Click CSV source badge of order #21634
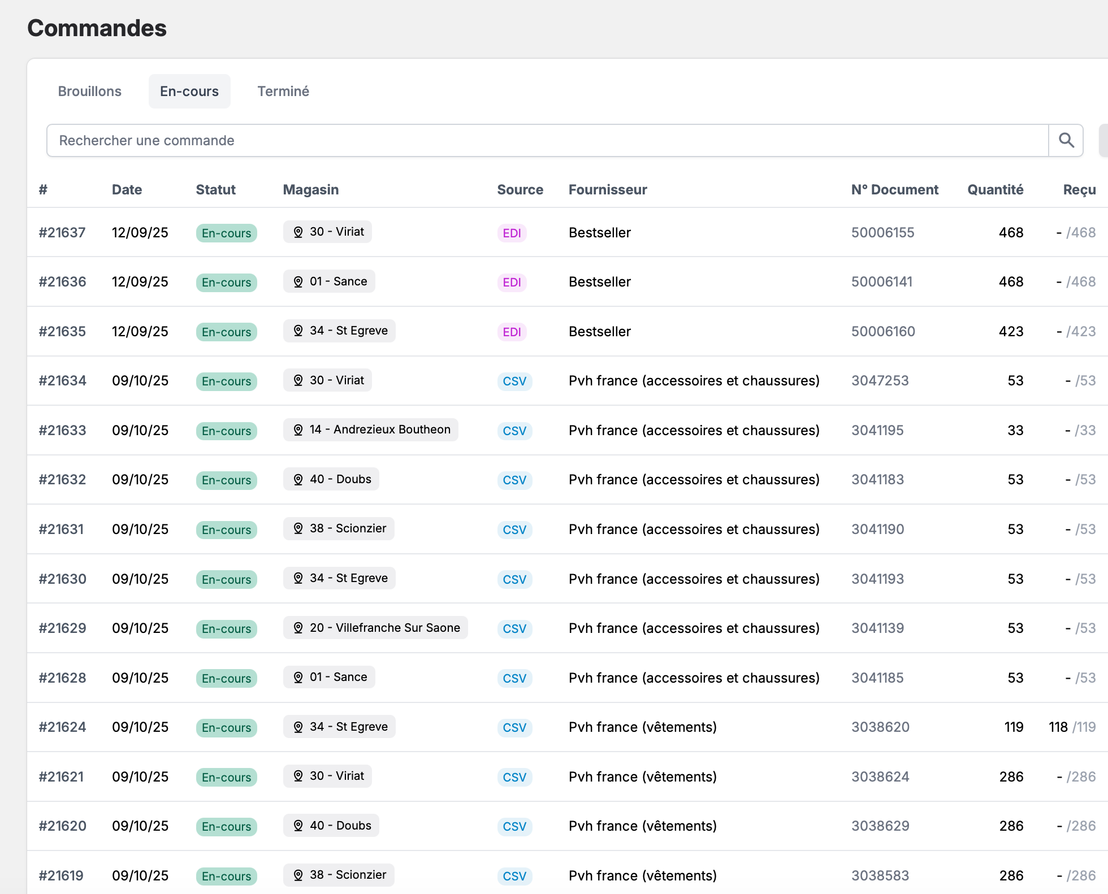The height and width of the screenshot is (894, 1108). coord(514,381)
